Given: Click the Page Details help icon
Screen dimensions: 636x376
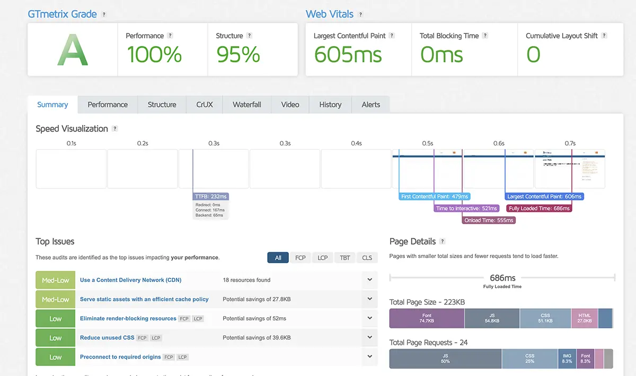Looking at the screenshot, I should (443, 242).
